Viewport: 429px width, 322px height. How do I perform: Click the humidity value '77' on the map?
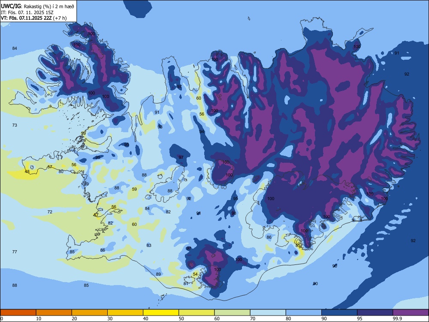tap(15, 252)
